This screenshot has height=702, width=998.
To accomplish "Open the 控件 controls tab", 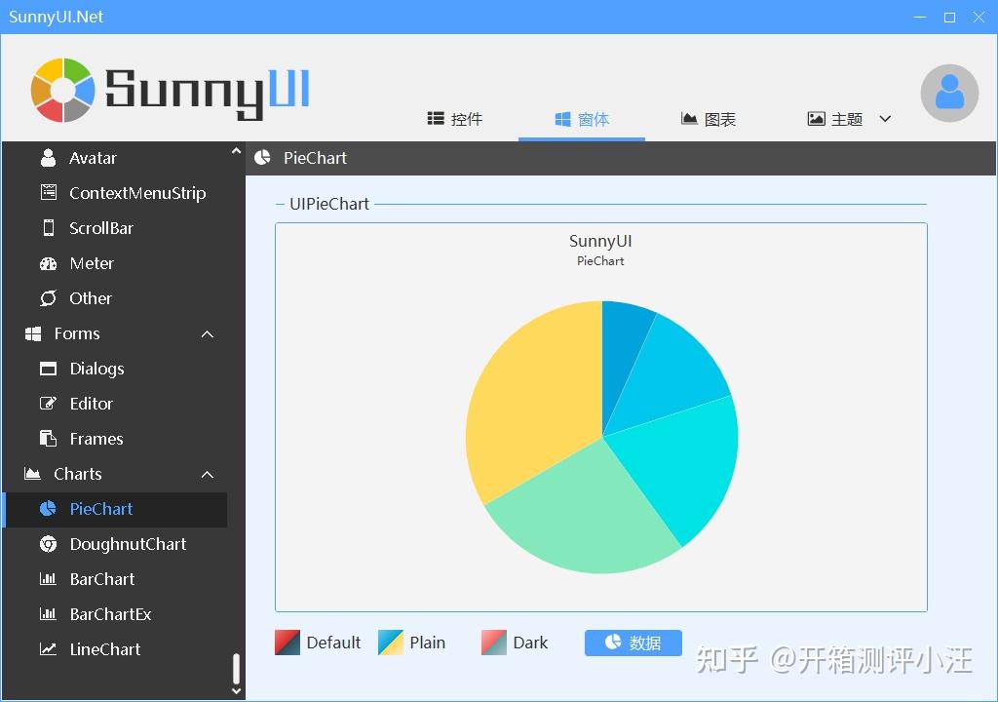I will [x=455, y=119].
